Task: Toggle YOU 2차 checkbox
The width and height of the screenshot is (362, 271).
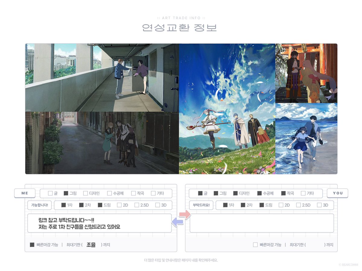Action: (x=243, y=205)
